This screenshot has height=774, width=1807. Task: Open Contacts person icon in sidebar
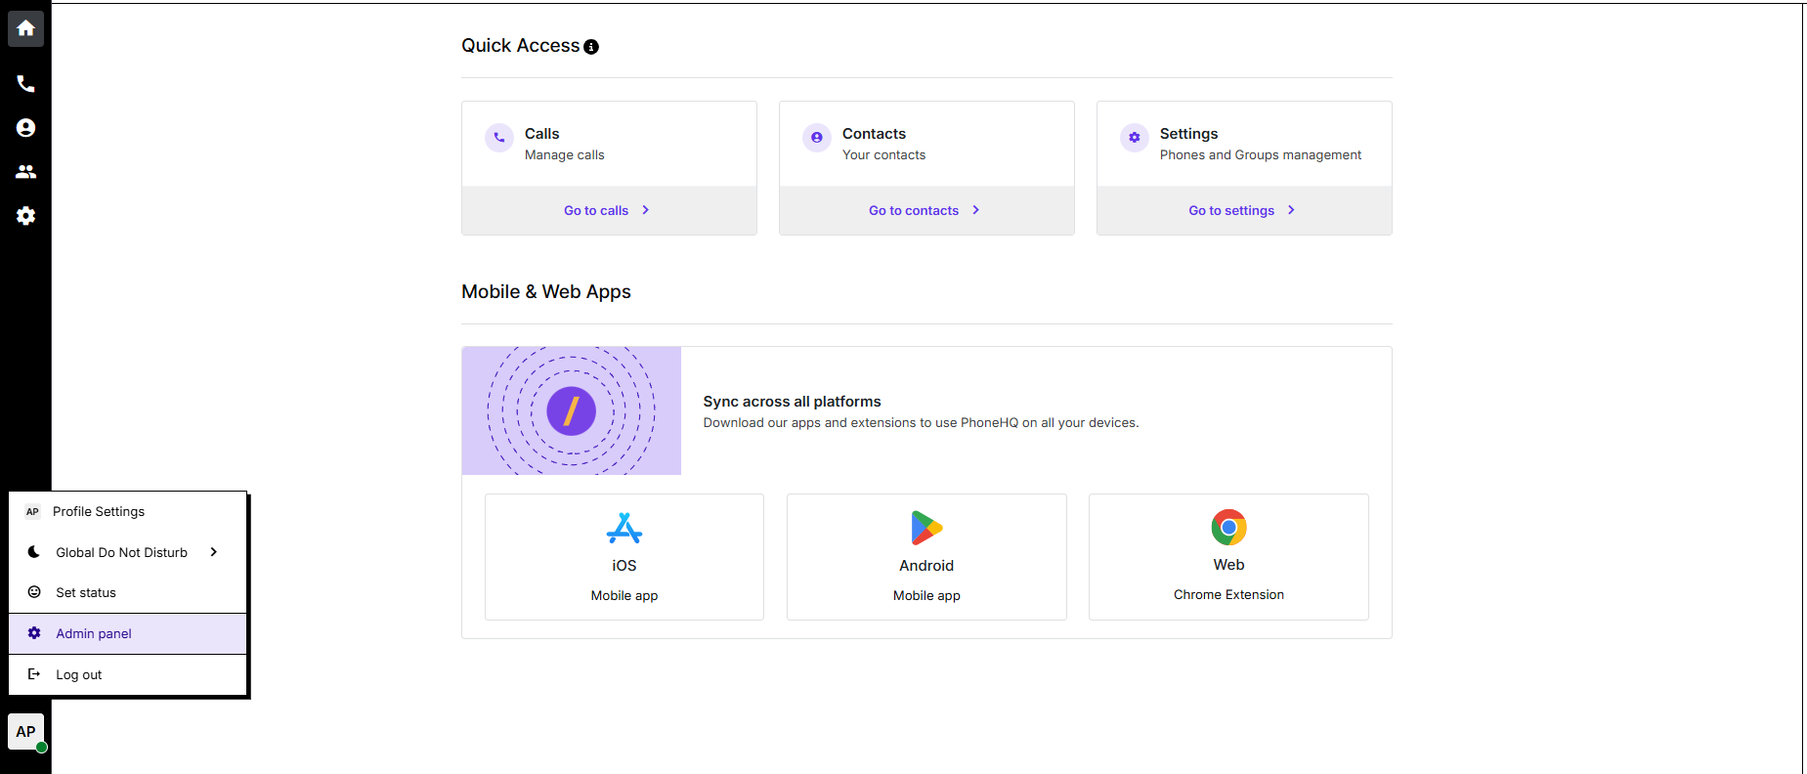26,128
